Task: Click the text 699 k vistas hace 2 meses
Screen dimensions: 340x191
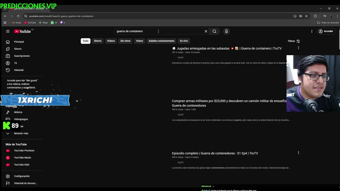Action: point(185,157)
